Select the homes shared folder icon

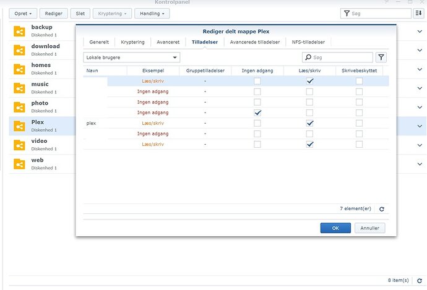pyautogui.click(x=19, y=69)
